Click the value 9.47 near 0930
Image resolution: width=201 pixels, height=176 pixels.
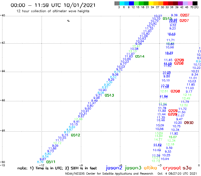click(x=179, y=119)
